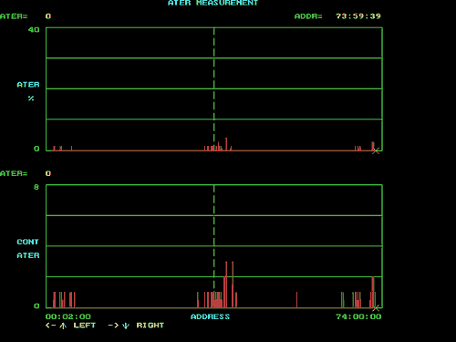Select the dashed cursor line in lower graph
This screenshot has height=342, width=456.
[214, 246]
